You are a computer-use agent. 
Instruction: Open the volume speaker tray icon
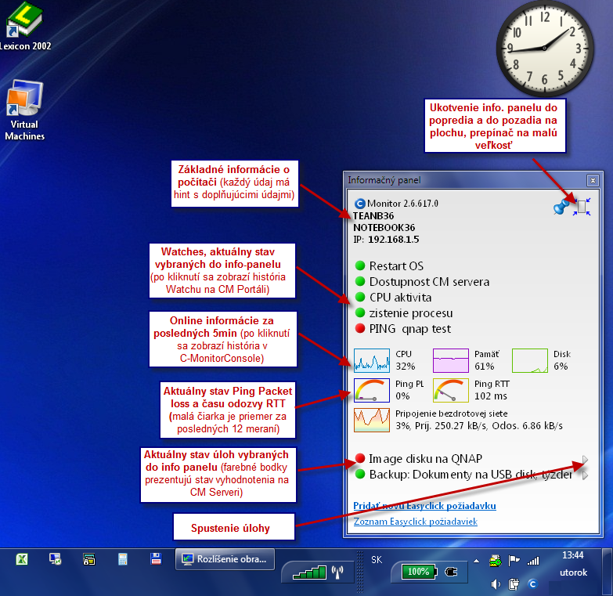coord(496,584)
